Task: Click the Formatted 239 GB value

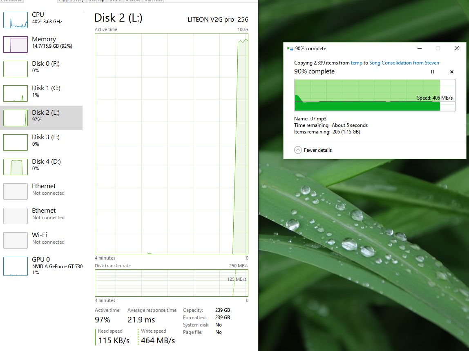Action: tap(223, 317)
